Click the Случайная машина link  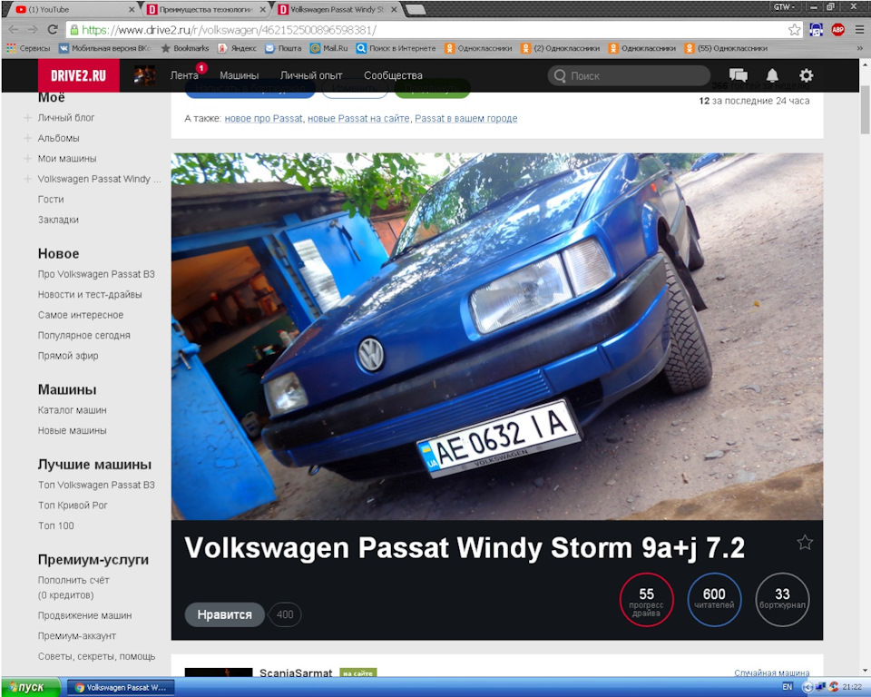(x=771, y=672)
